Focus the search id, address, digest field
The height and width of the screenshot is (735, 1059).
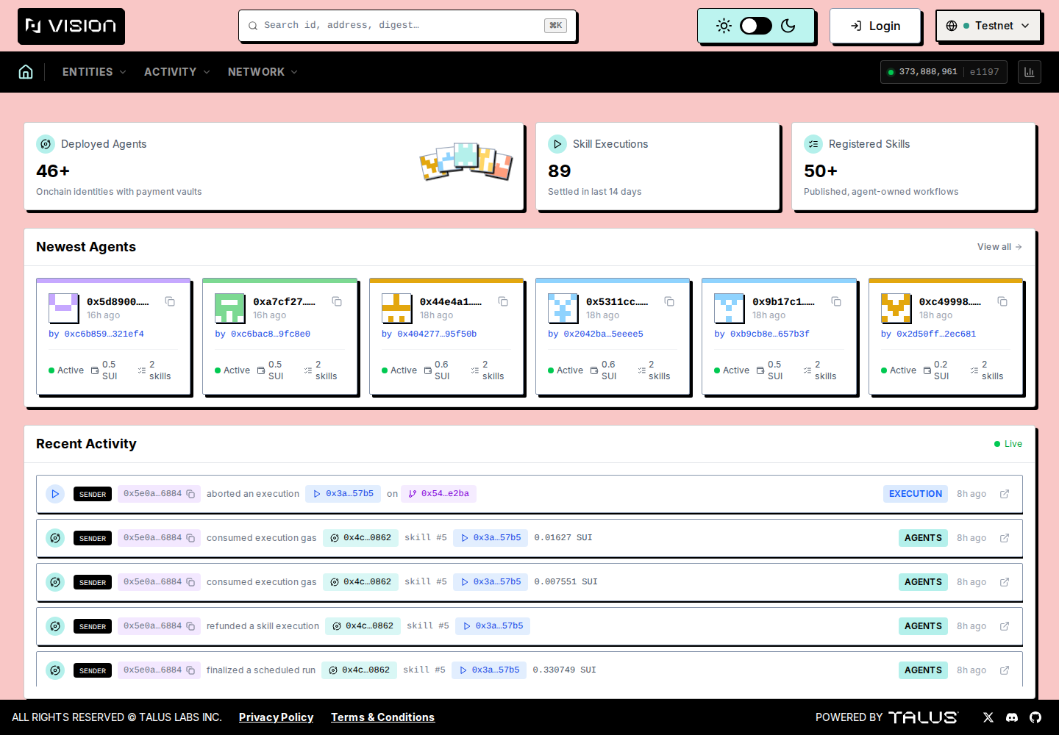click(x=407, y=26)
